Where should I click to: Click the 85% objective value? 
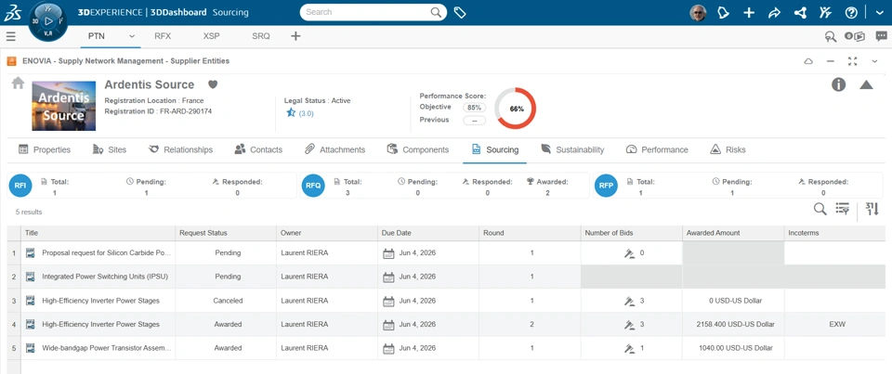[475, 108]
